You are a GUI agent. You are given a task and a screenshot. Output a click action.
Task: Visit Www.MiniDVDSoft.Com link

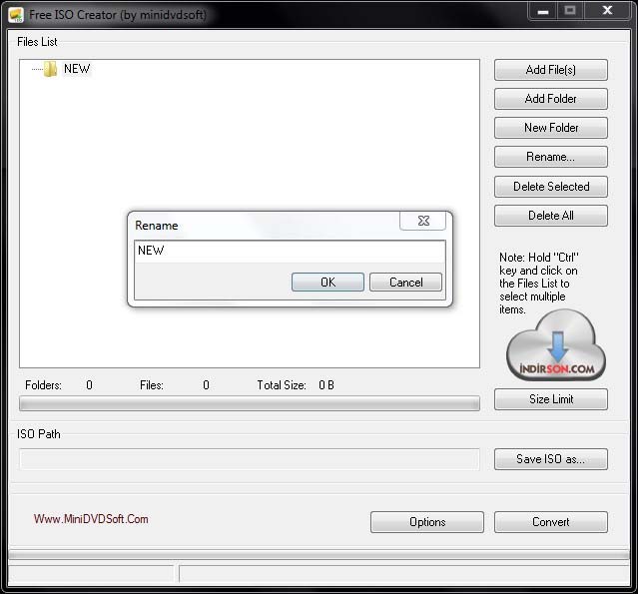(x=91, y=519)
